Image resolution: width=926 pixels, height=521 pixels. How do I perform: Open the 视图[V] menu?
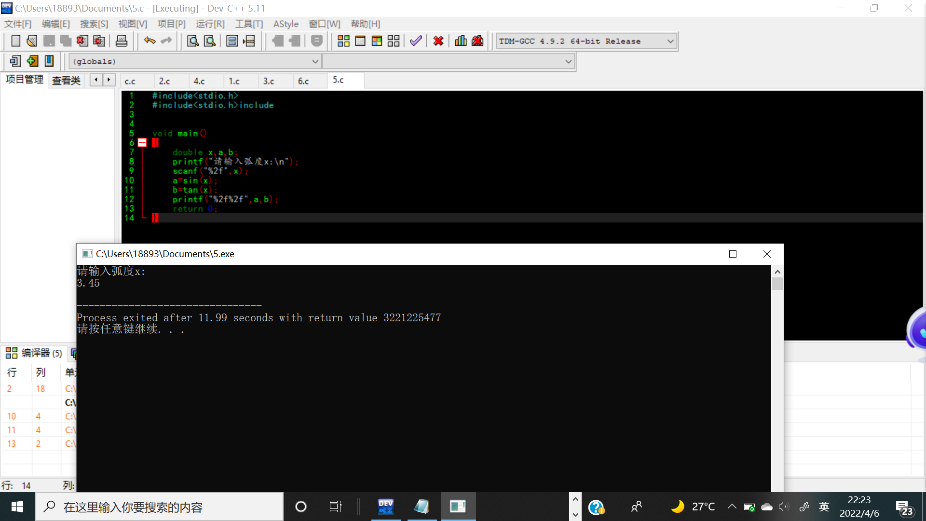tap(133, 24)
